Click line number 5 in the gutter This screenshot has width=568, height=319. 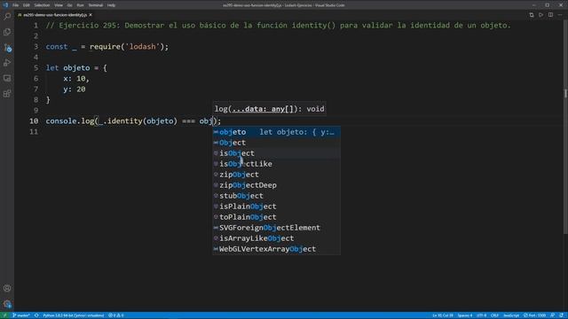tap(35, 68)
